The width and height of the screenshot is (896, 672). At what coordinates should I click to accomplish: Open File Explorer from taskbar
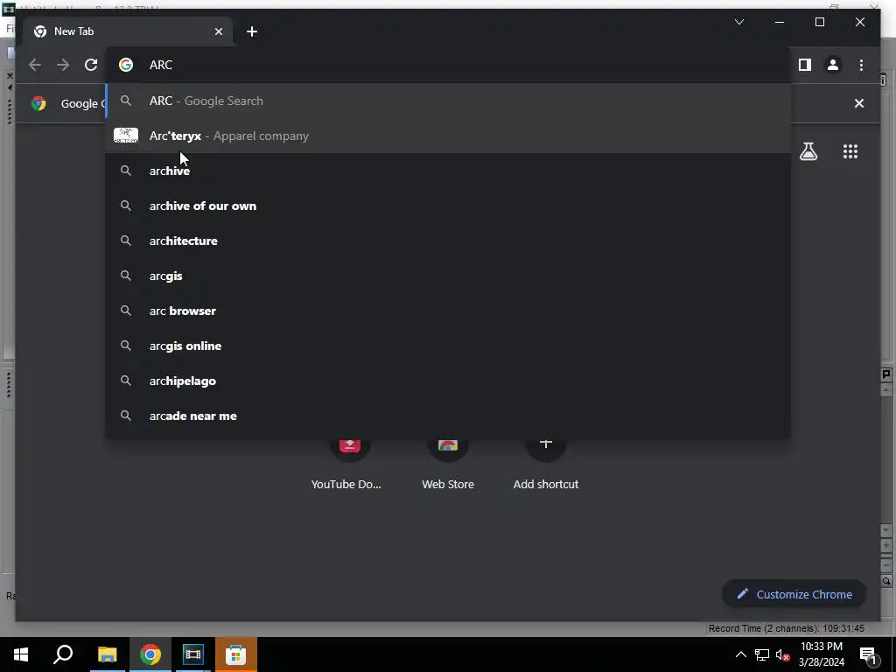107,654
